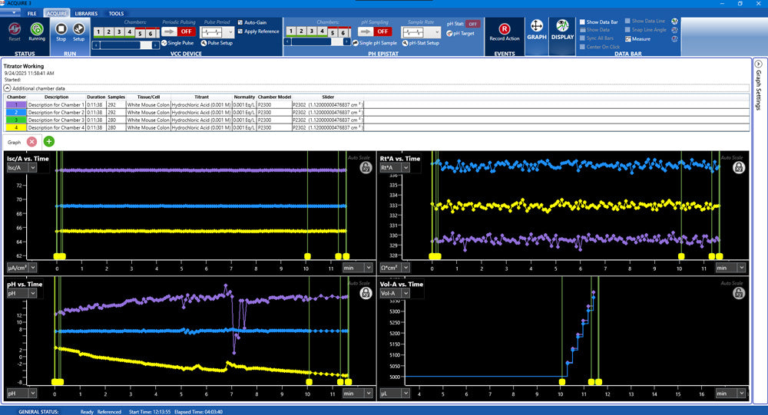The width and height of the screenshot is (768, 415).
Task: Toggle Auto Scale lock on Isc/A graph
Action: [365, 167]
